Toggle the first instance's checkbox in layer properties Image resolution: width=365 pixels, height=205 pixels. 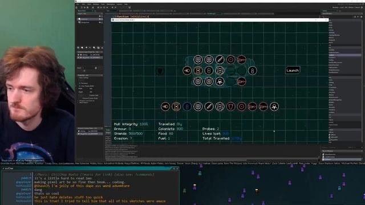[x=79, y=55]
